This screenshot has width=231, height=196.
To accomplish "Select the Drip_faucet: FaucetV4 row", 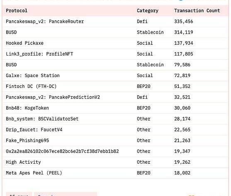I will (115, 130).
